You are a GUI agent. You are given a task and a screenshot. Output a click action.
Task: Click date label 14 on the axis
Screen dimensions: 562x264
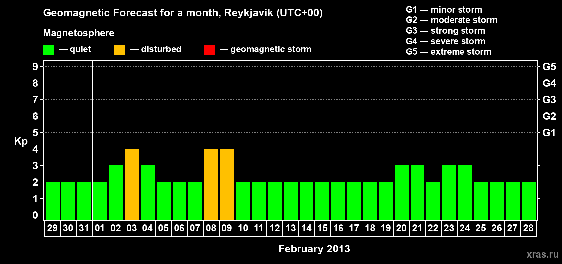[306, 228]
